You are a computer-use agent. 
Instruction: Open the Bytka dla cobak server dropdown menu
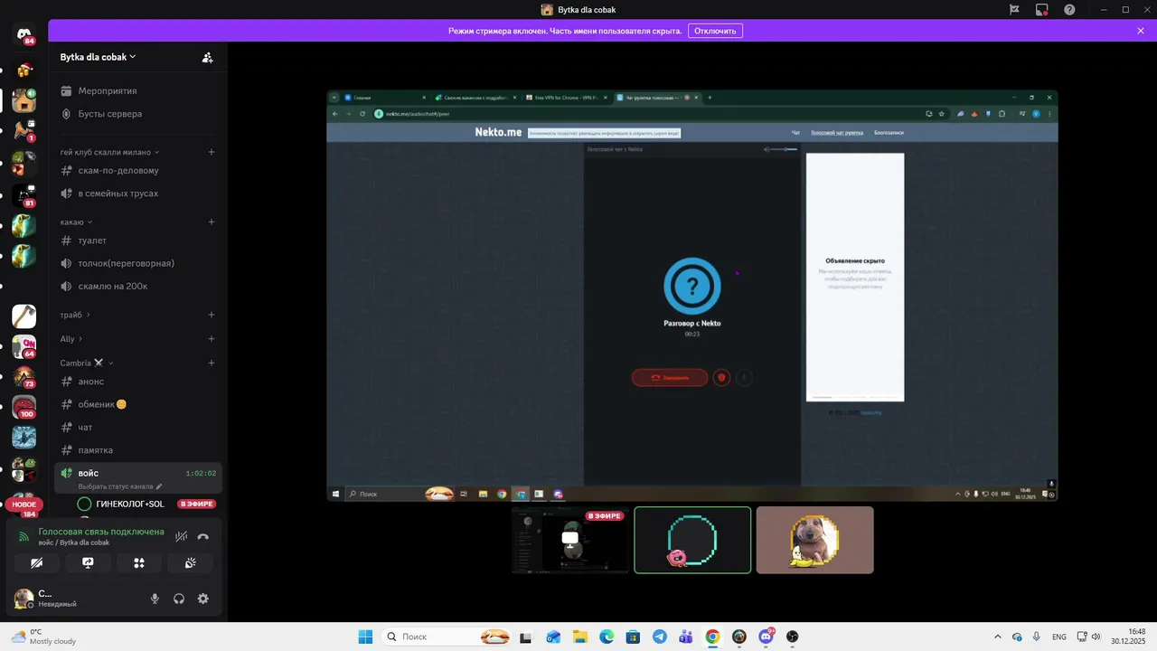click(99, 57)
